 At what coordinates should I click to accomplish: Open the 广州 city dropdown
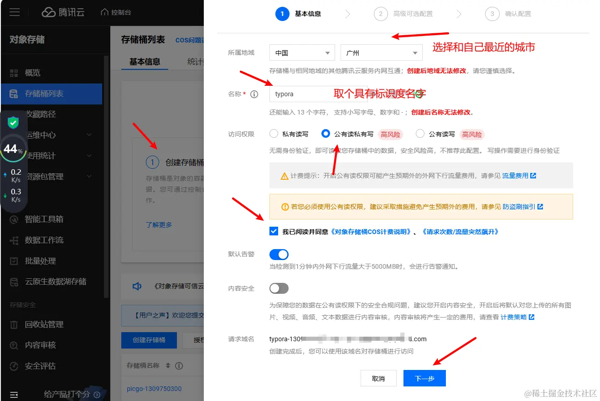(x=382, y=53)
